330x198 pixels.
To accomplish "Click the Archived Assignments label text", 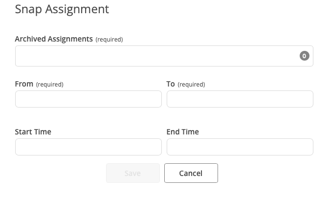I will point(54,39).
